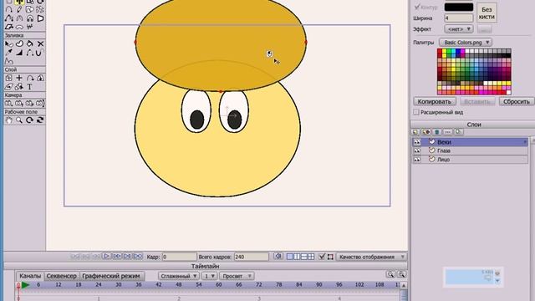This screenshot has width=535, height=301.
Task: Open the Эффект dropdown
Action: point(459,29)
